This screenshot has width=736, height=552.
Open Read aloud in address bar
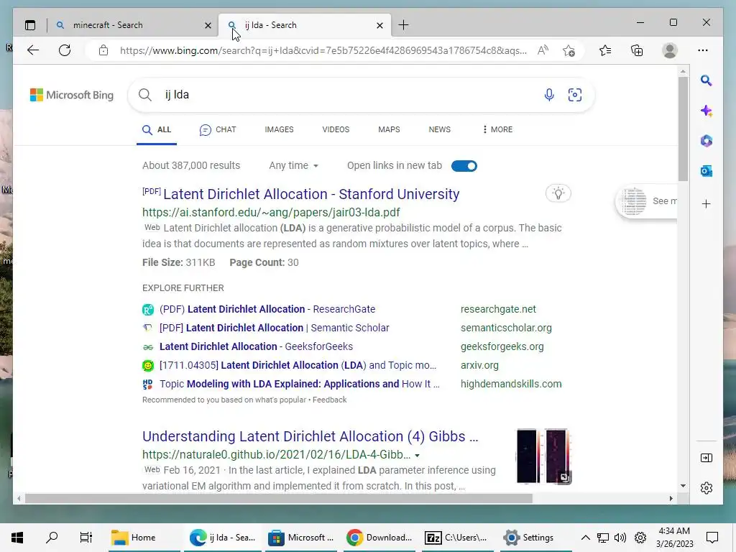coord(543,50)
